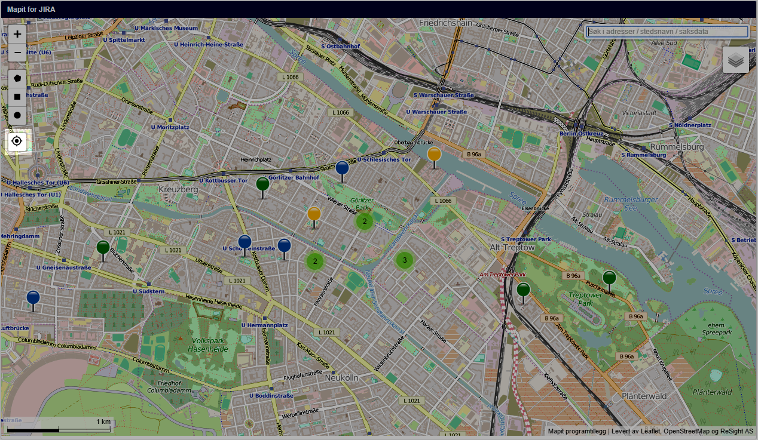
Task: Expand the map layers control
Action: 735,60
